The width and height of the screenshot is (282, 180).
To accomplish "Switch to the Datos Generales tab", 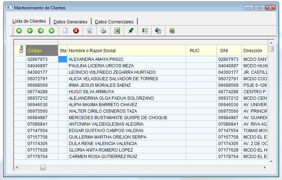I will click(70, 22).
